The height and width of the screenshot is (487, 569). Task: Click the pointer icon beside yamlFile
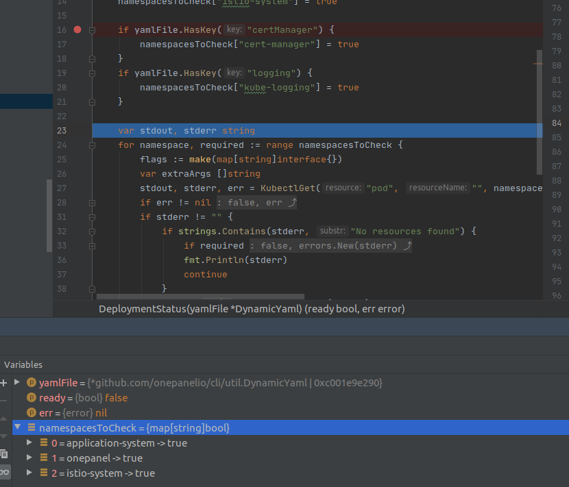click(31, 382)
